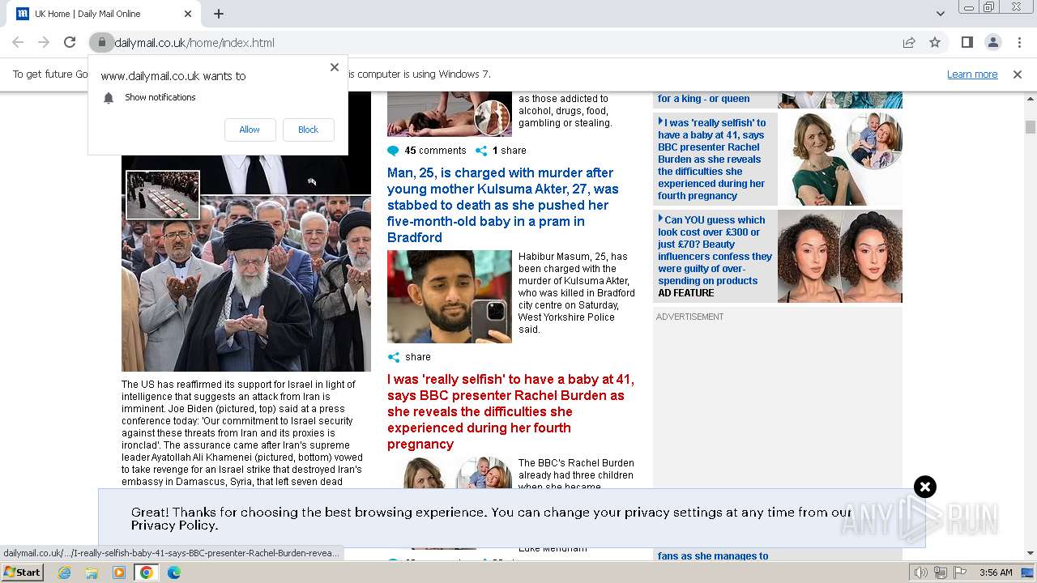Click the address bar URL
The width and height of the screenshot is (1037, 583).
click(194, 43)
